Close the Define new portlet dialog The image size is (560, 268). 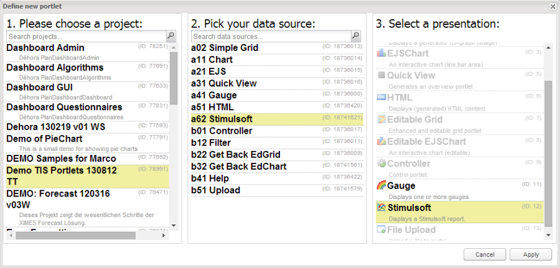553,6
